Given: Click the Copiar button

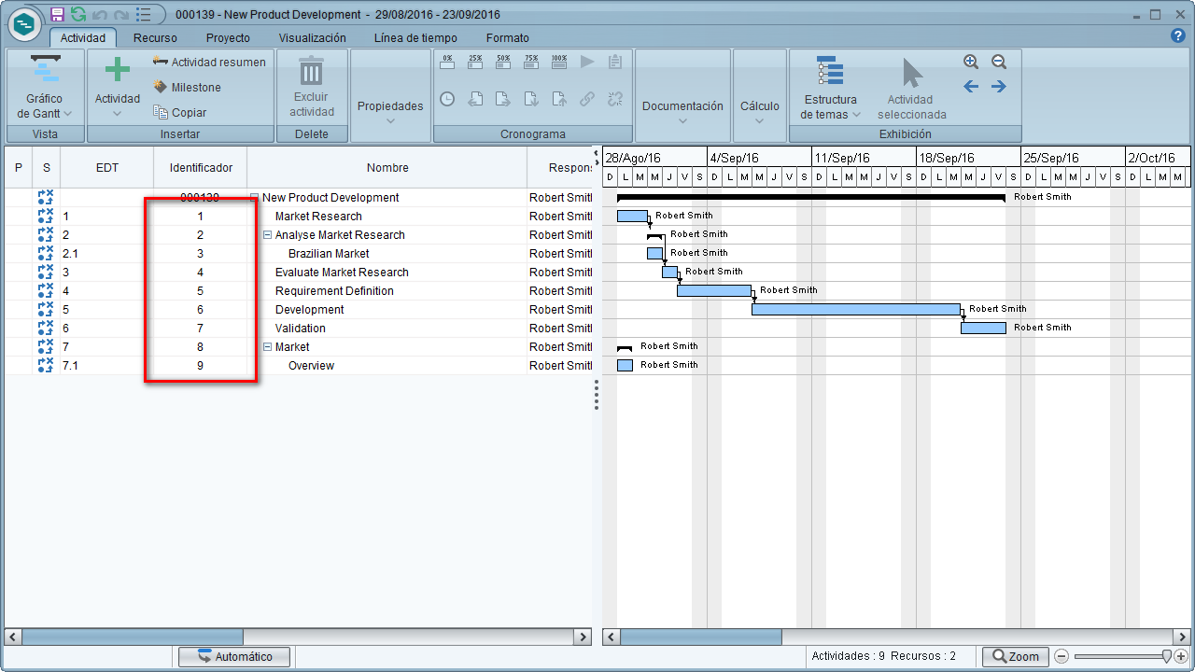Looking at the screenshot, I should click(180, 112).
